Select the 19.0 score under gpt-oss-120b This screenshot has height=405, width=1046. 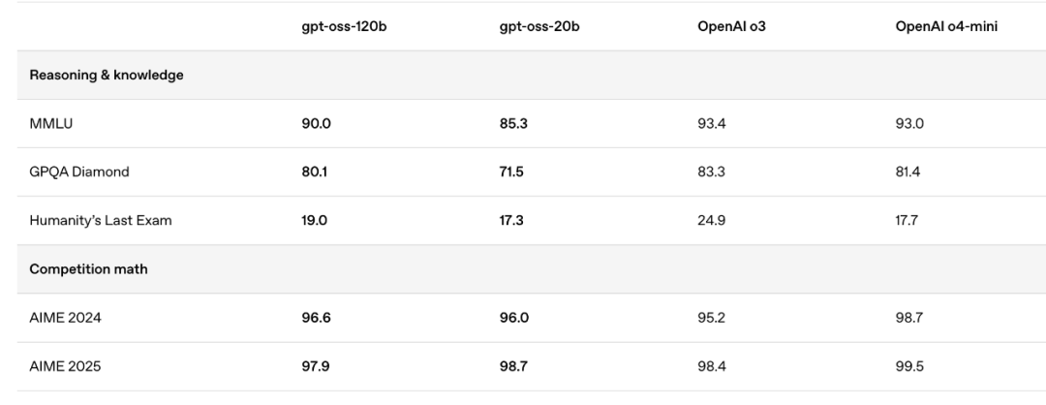(x=315, y=221)
